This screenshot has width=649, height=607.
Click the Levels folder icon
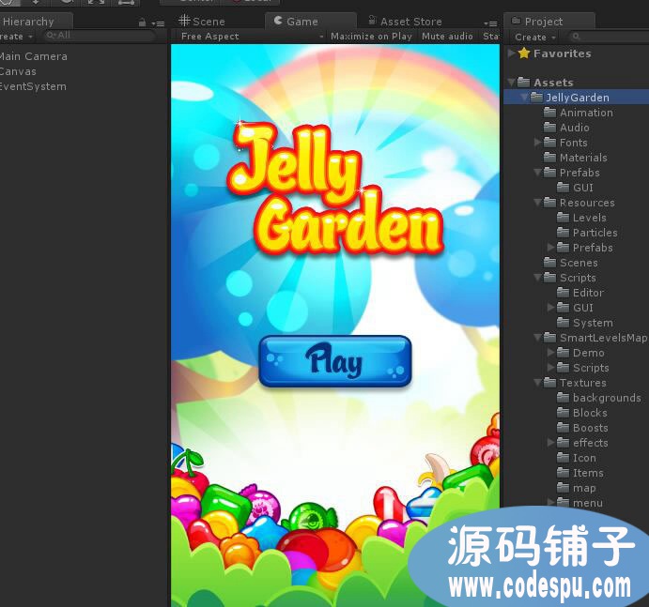point(563,217)
